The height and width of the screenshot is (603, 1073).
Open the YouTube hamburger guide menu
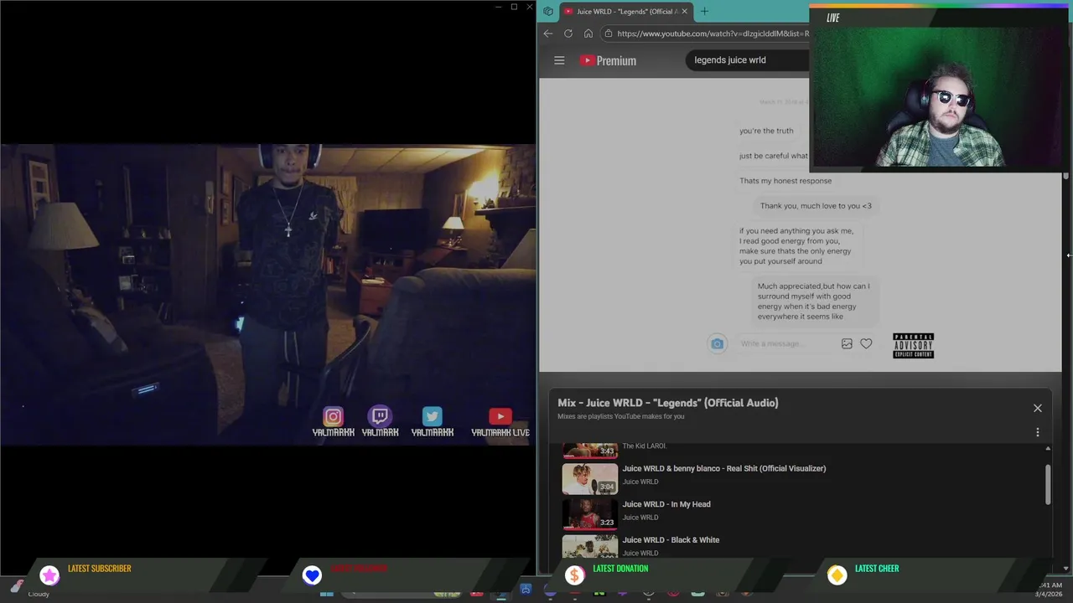[559, 60]
